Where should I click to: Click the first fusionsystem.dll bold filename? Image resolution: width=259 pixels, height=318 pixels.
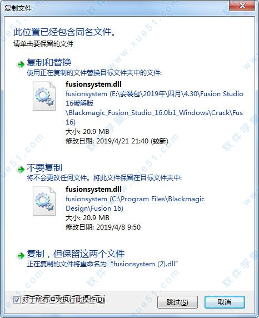coord(93,84)
